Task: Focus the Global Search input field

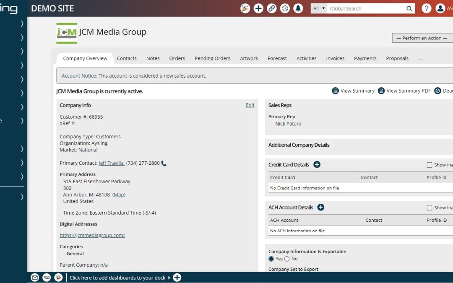Action: point(366,9)
